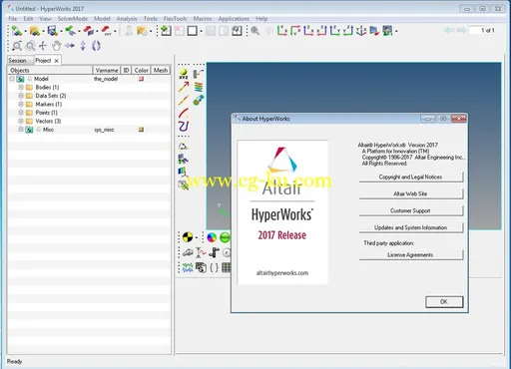The width and height of the screenshot is (511, 369).
Task: Open the CG marker icon dropdown arrow
Action: (197, 237)
